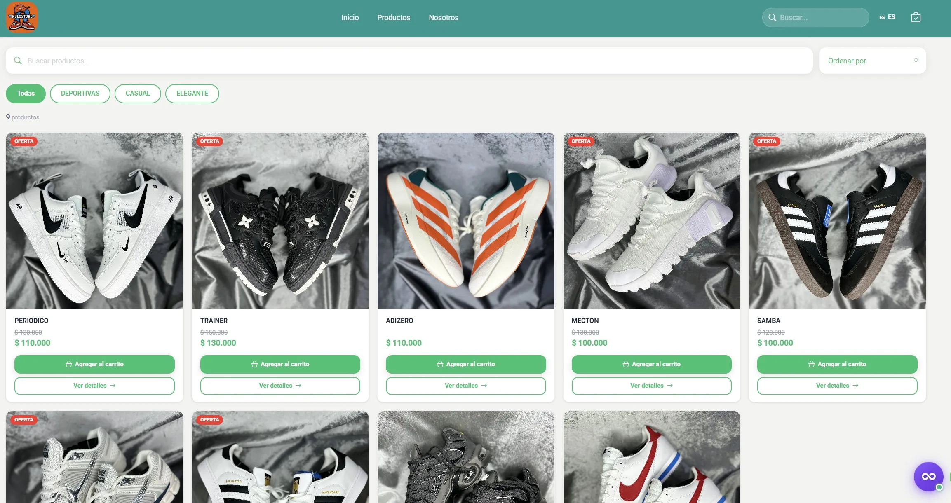This screenshot has height=503, width=951.
Task: Click the 9 productos count
Action: click(23, 117)
